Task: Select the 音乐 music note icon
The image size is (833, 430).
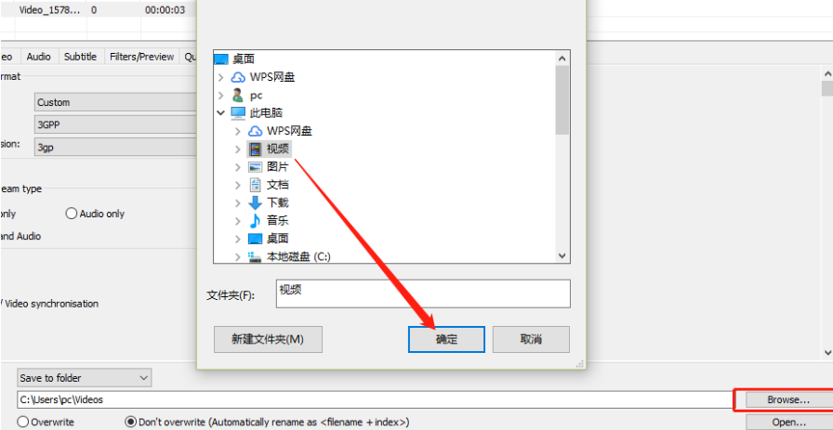Action: point(255,220)
